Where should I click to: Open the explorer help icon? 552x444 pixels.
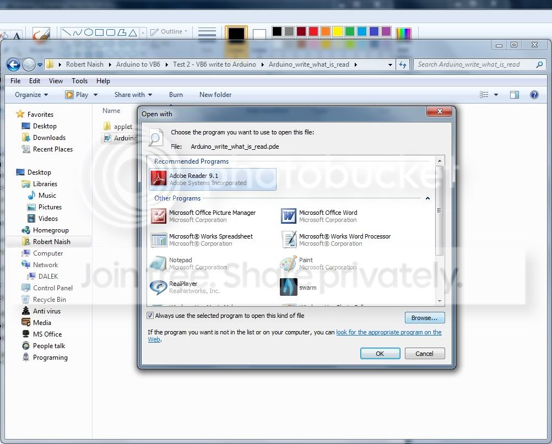534,95
